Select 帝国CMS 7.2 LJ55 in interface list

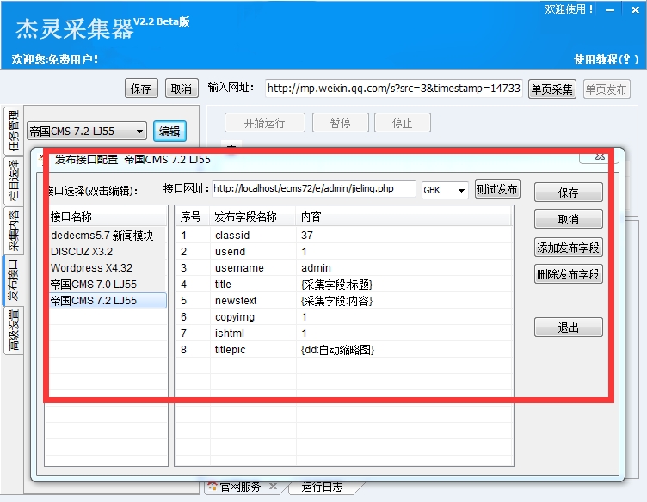(x=108, y=301)
